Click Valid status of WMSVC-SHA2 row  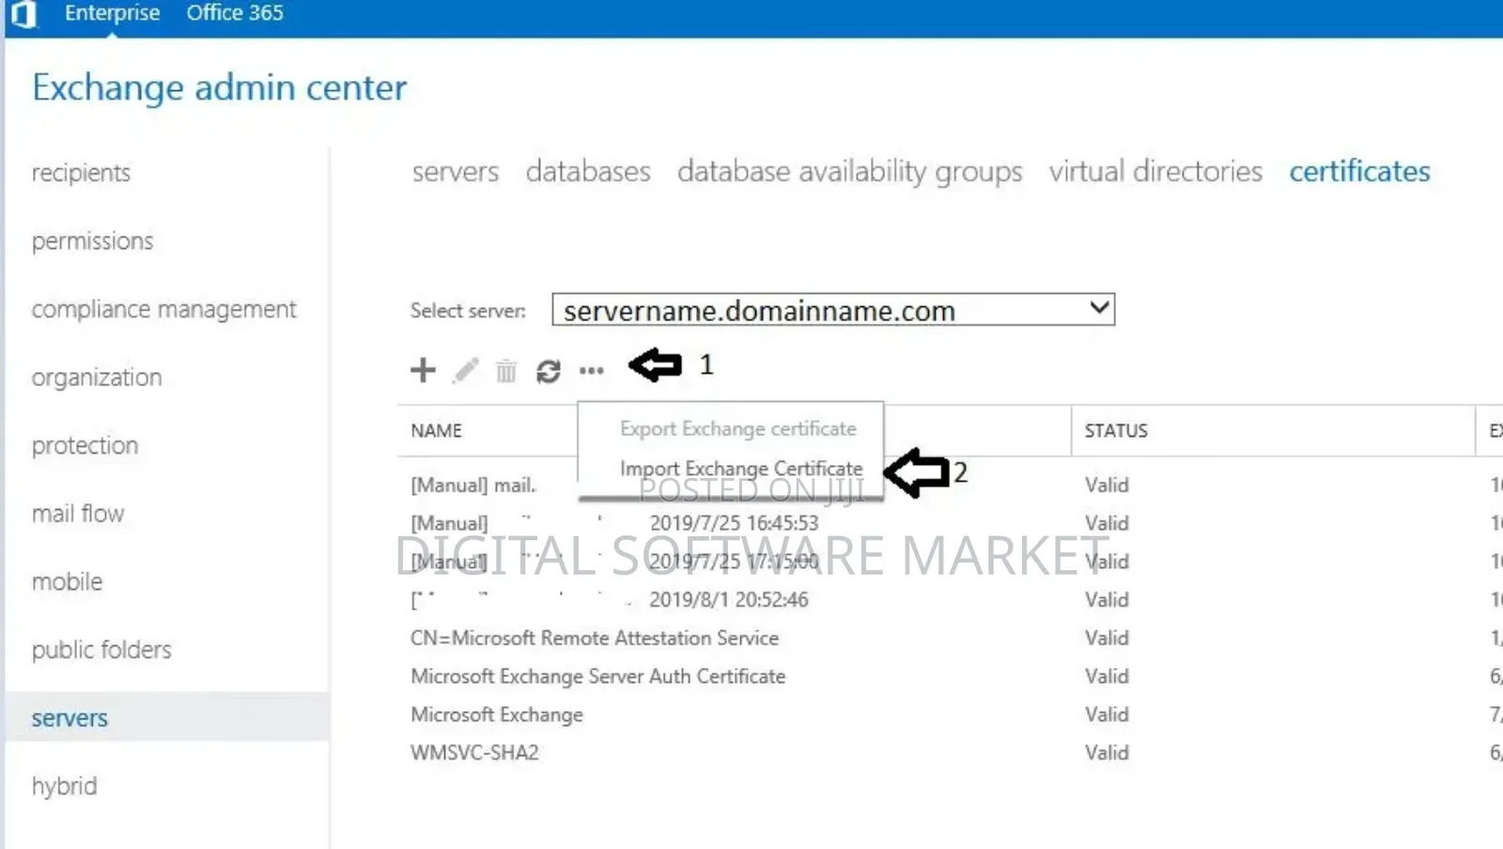[1107, 752]
